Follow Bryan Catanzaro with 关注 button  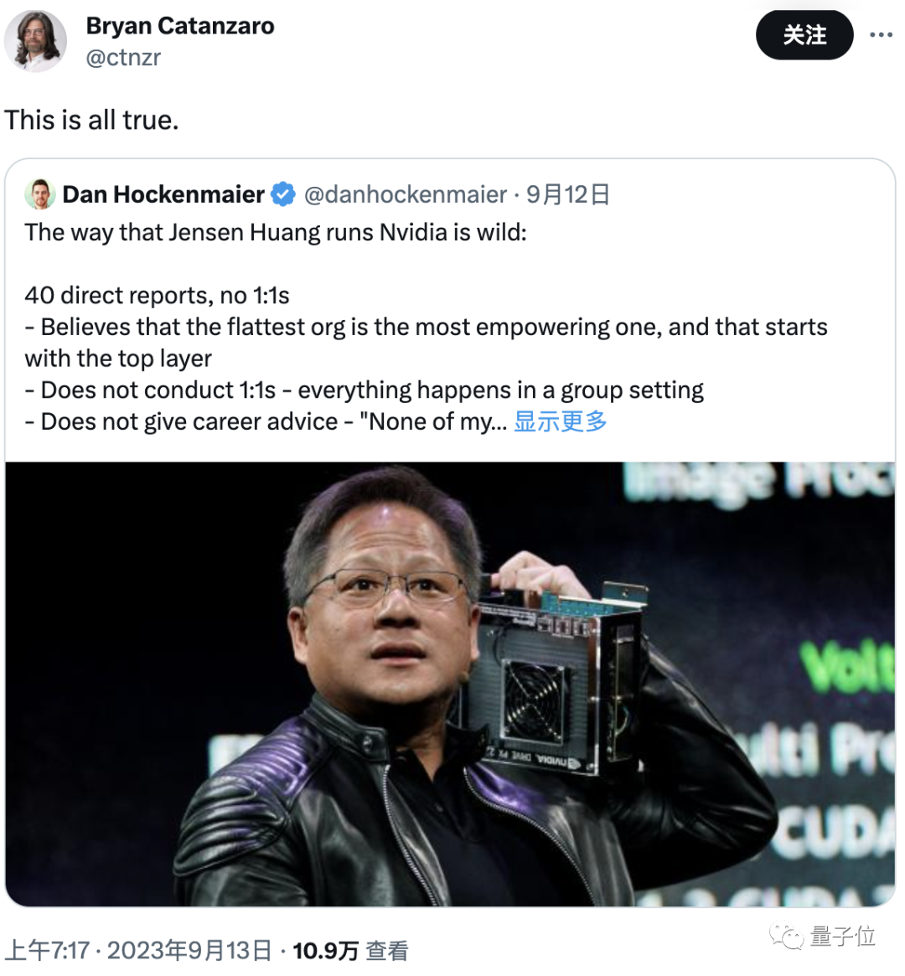point(804,35)
